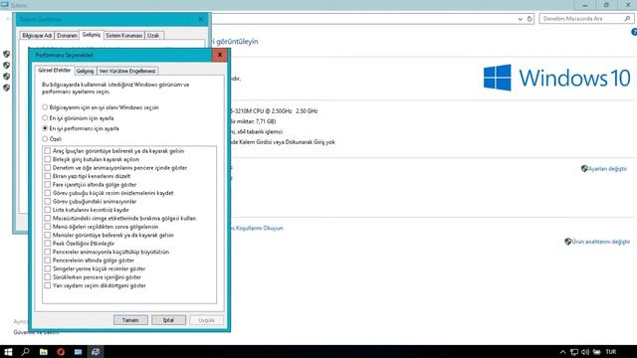Show hidden tray icons chevron

click(x=562, y=352)
